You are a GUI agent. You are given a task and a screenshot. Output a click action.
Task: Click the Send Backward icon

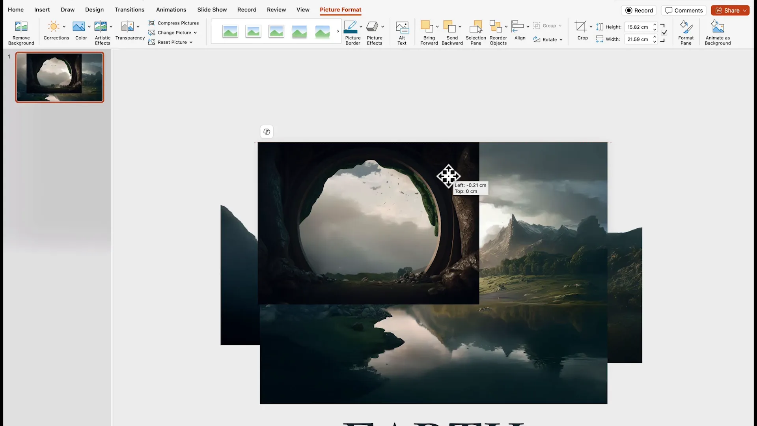pos(450,26)
